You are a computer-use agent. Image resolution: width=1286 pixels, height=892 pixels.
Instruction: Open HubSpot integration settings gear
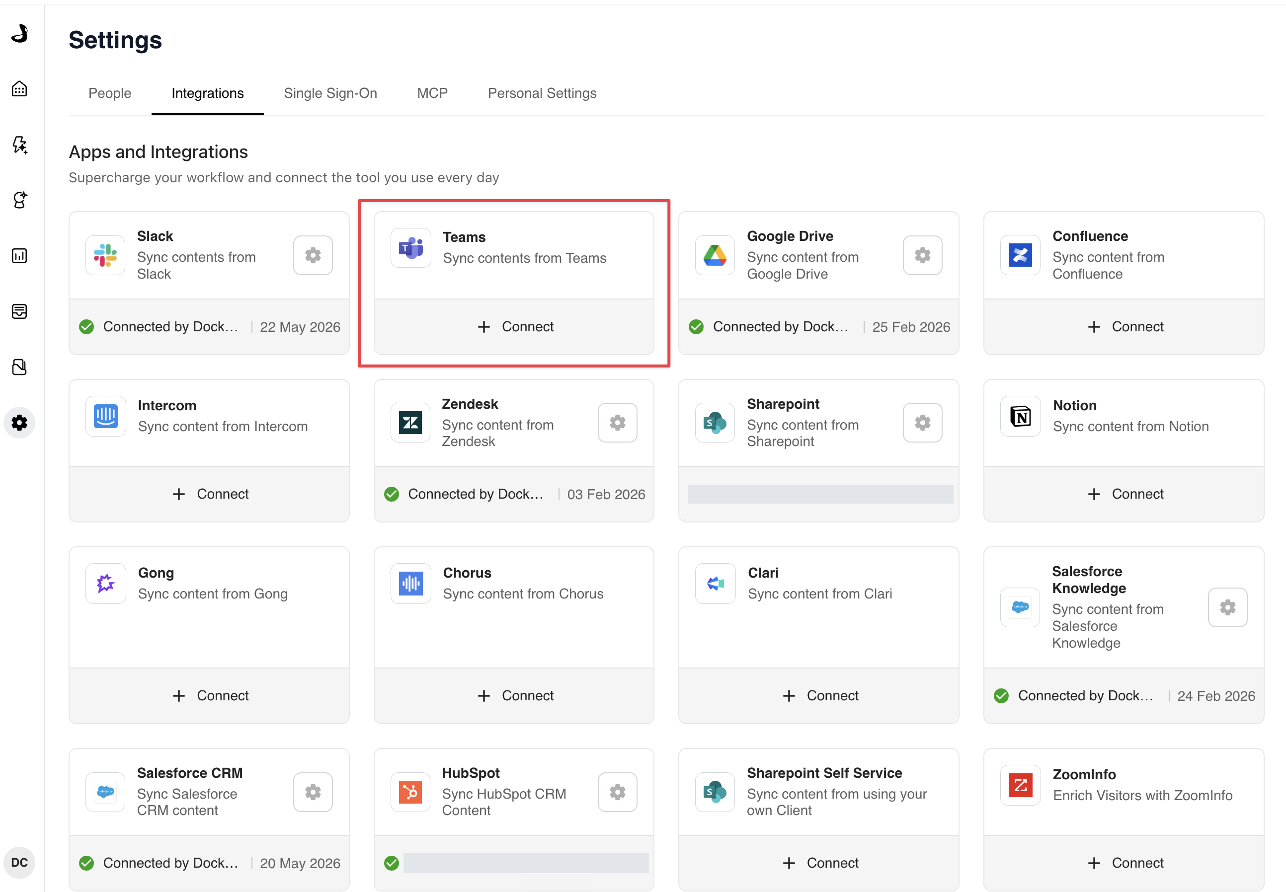pos(617,792)
